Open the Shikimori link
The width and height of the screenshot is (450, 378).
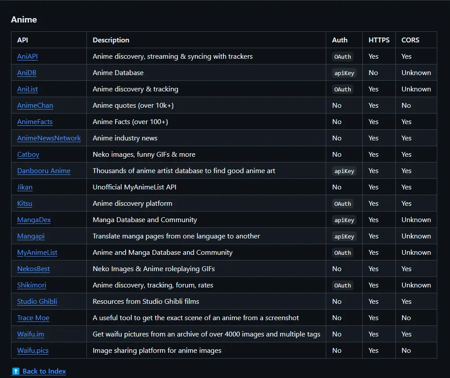pyautogui.click(x=32, y=285)
